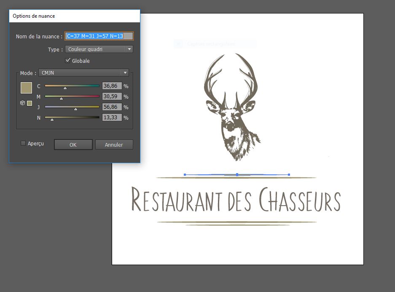Click the large color preview swatch
This screenshot has width=395, height=292.
pyautogui.click(x=26, y=88)
